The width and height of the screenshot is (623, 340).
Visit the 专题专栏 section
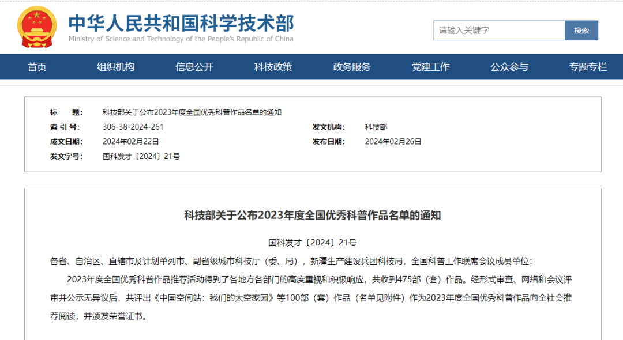pos(588,67)
